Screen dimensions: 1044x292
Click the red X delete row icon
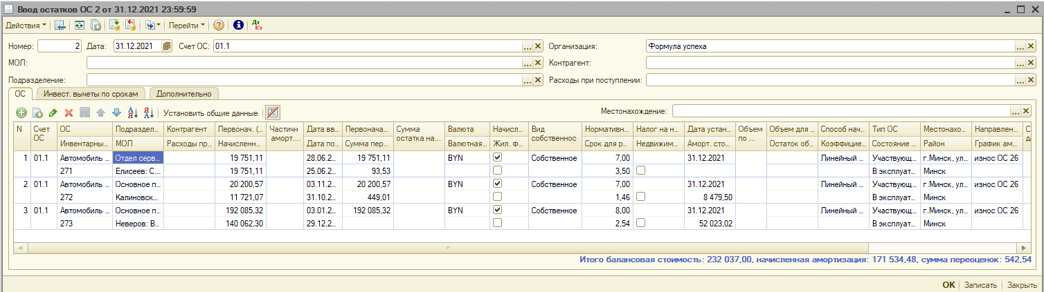69,113
